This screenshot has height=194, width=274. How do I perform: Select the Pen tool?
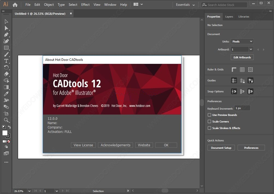[6, 35]
